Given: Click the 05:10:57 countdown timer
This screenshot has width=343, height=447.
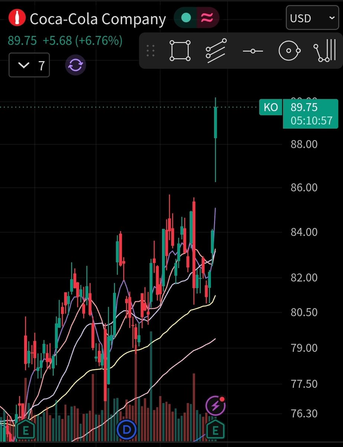Looking at the screenshot, I should point(311,121).
